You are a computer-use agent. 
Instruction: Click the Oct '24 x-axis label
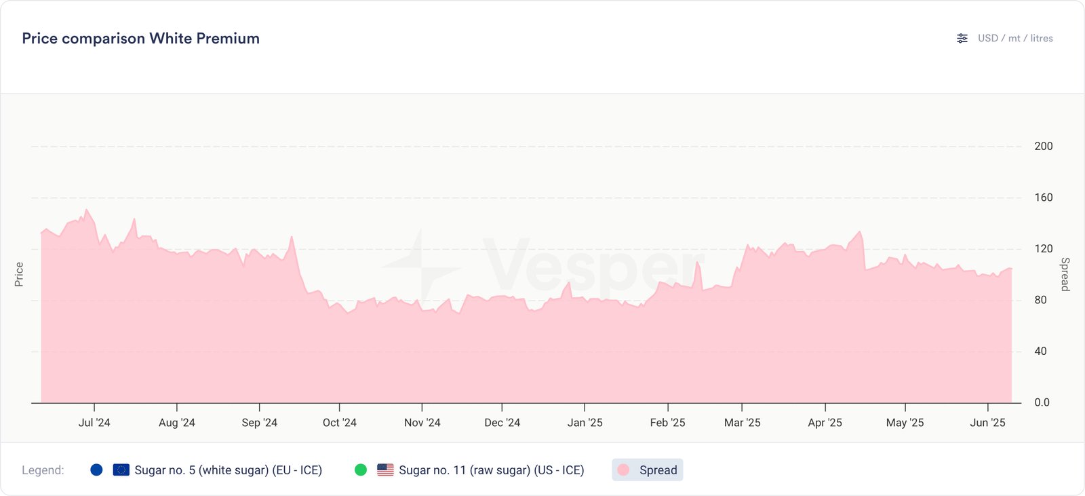(340, 423)
